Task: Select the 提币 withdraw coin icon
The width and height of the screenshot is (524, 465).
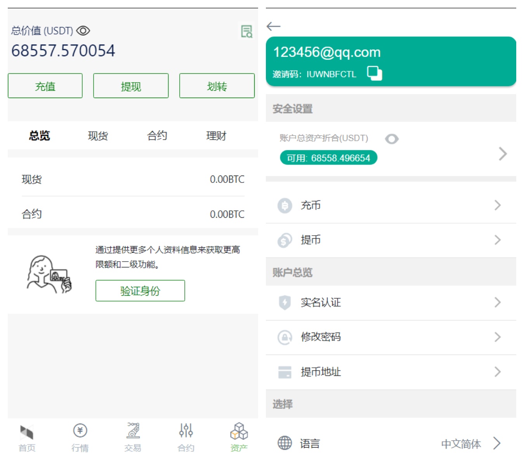Action: pyautogui.click(x=285, y=240)
